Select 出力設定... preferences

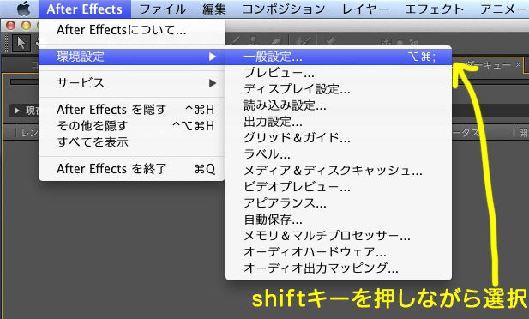(x=339, y=122)
